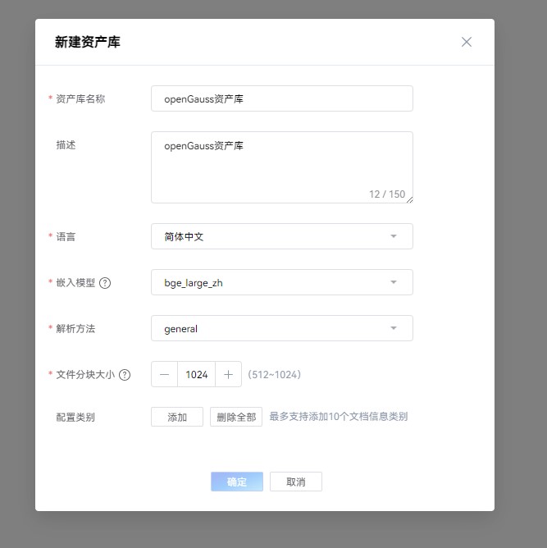Viewport: 547px width, 548px height.
Task: Click the textarea resize handle corner
Action: pos(410,200)
